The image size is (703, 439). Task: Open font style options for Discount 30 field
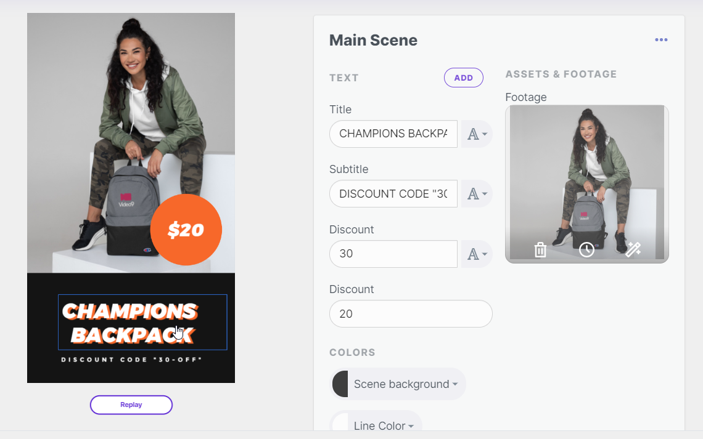pos(477,254)
